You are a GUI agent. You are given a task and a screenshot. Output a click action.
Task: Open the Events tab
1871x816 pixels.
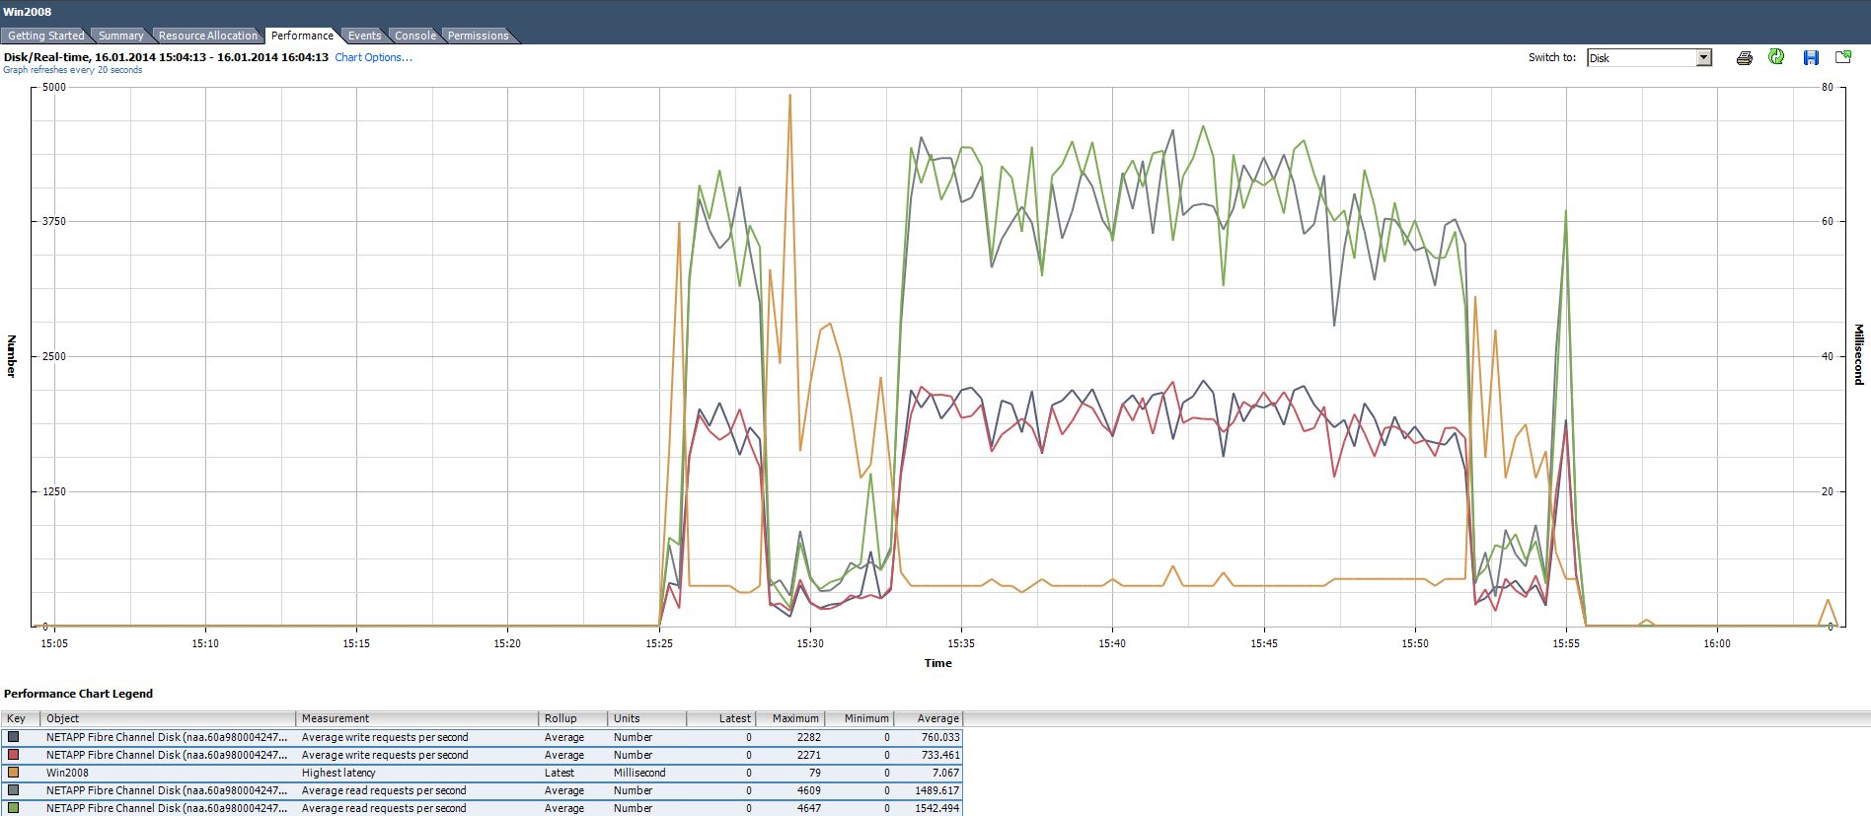click(x=364, y=36)
